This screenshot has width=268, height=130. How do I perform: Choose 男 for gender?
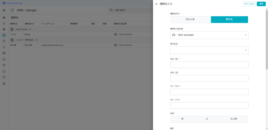[x=182, y=119]
